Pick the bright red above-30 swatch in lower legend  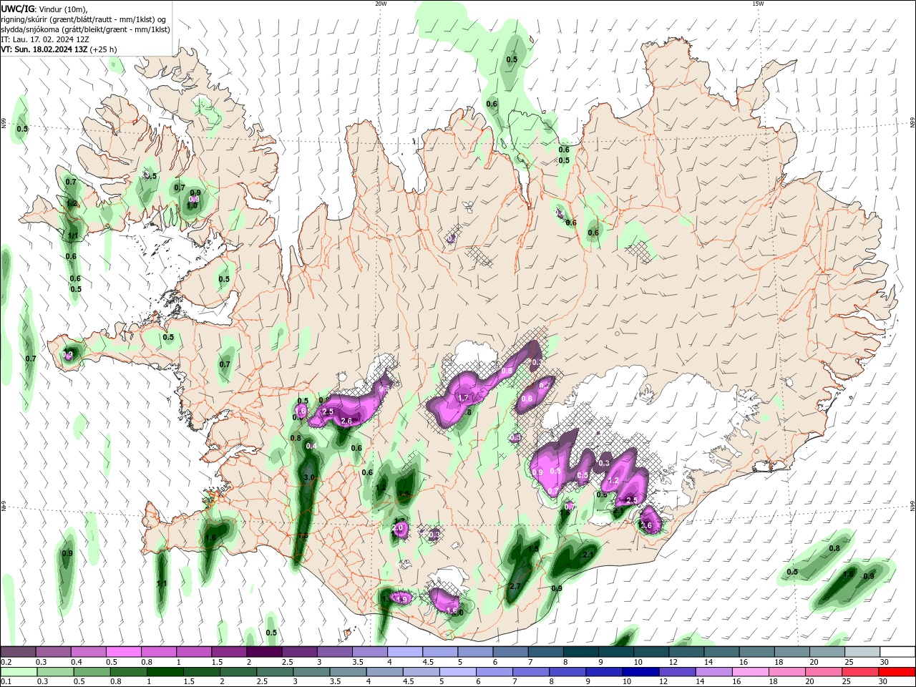pyautogui.click(x=897, y=672)
